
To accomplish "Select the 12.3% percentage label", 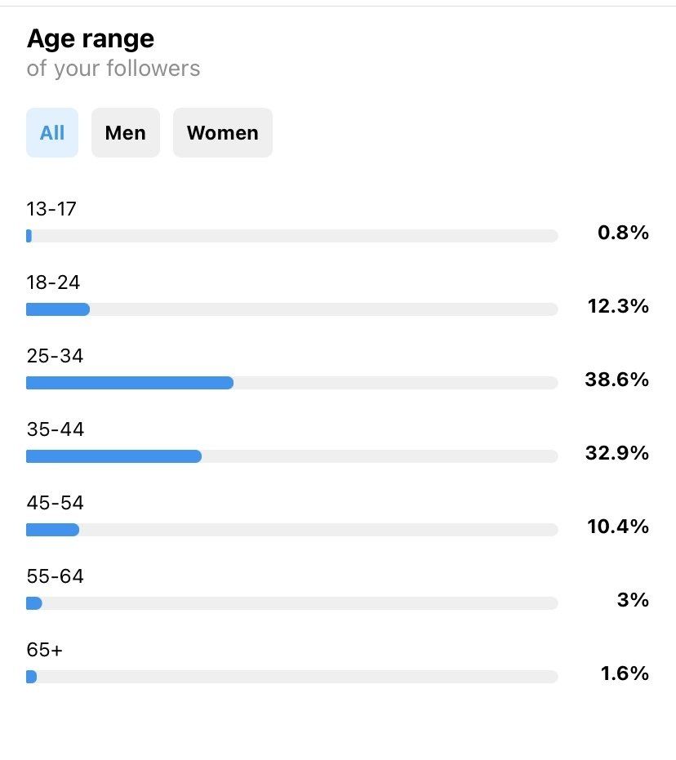I will [x=618, y=306].
